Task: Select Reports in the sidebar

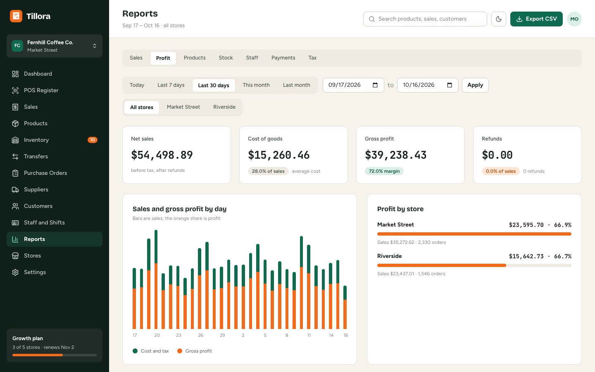Action: click(x=55, y=239)
